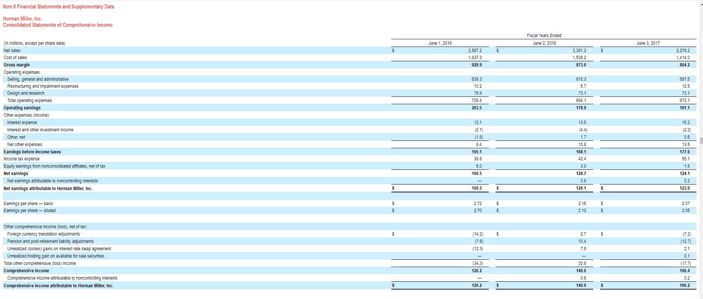
Task: Select total operating expenses value 726.4
Action: tap(477, 101)
